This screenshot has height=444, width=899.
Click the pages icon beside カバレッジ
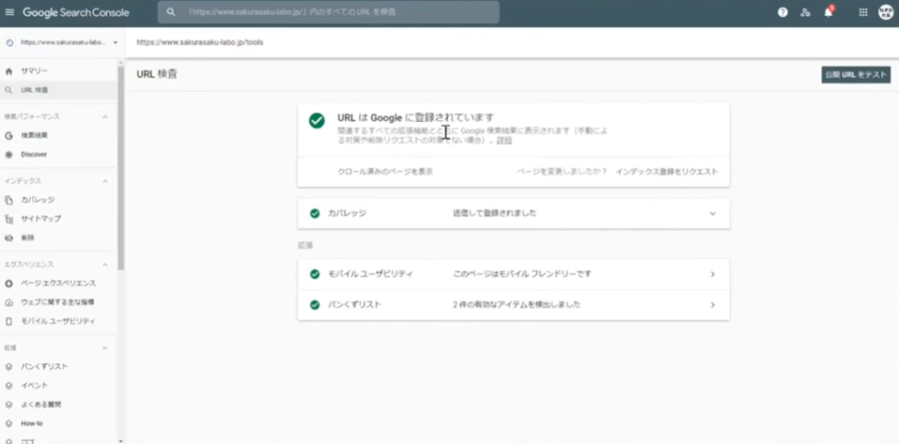[x=9, y=200]
